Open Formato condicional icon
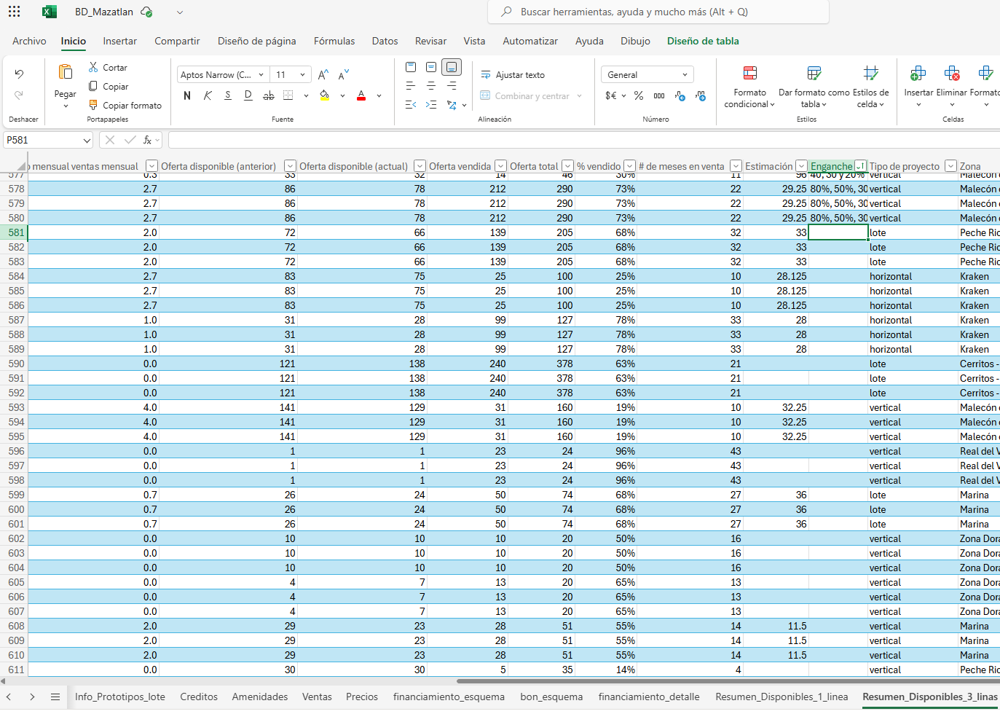This screenshot has height=714, width=1000. tap(749, 74)
